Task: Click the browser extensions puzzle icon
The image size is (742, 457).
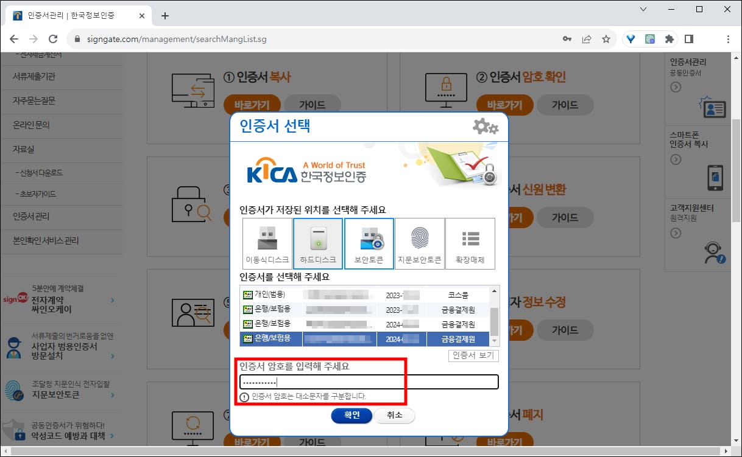Action: click(670, 38)
